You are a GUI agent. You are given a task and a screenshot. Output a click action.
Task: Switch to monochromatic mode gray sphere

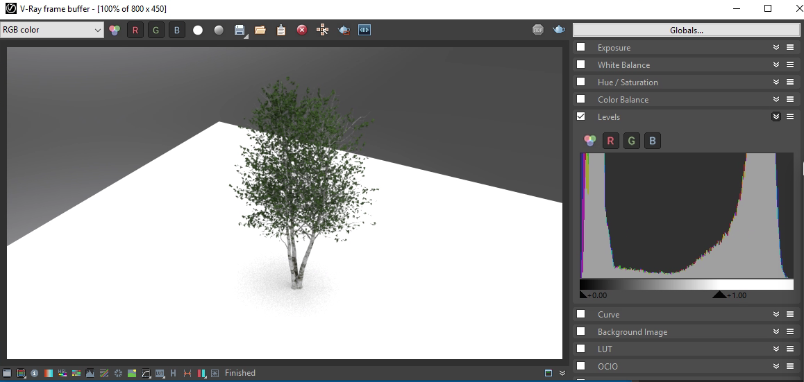pyautogui.click(x=219, y=31)
